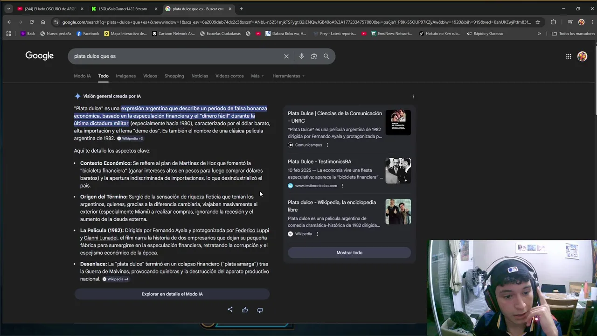This screenshot has width=597, height=336.
Task: Expand the Wikipedia +4 sources chip
Action: click(115, 279)
